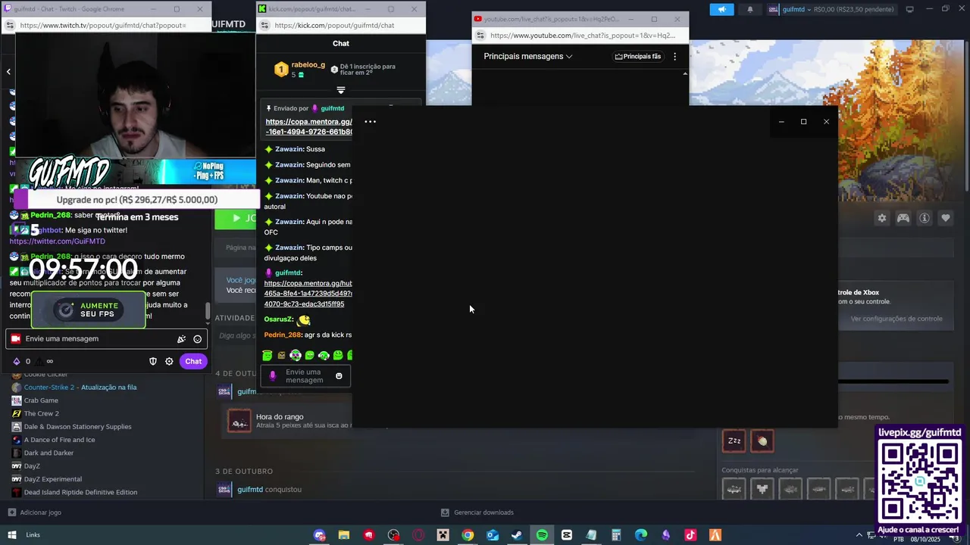
Task: Open CapCut from taskbar
Action: point(567,535)
